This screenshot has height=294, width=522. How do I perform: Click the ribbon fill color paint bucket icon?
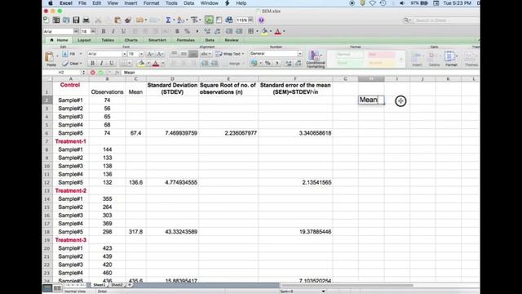coord(141,63)
